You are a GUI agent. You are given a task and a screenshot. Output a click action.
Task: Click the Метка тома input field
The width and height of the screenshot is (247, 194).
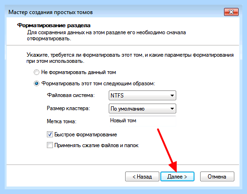tap(142, 121)
